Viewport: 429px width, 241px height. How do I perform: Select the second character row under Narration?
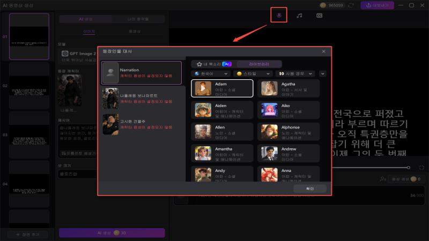tap(142, 99)
